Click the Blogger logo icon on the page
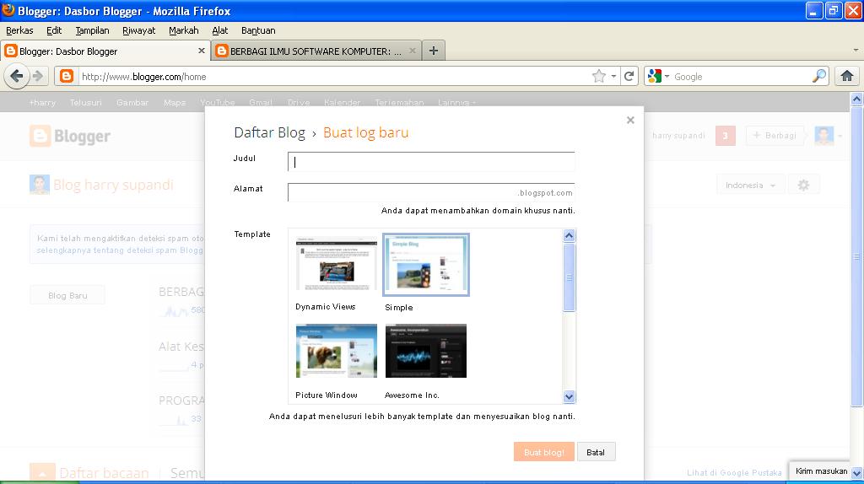 40,136
